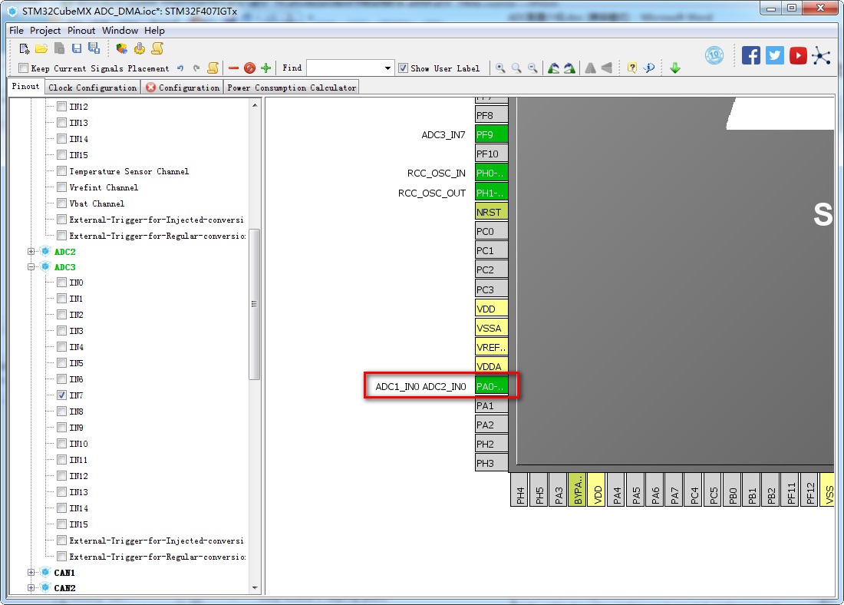Viewport: 844px width, 605px height.
Task: Open the Pinout menu
Action: (81, 30)
